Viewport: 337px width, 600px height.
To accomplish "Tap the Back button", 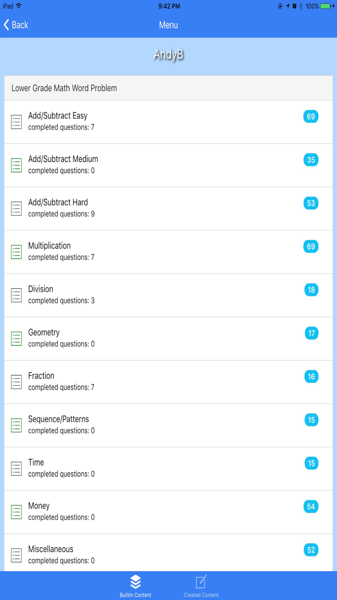I will (x=15, y=25).
